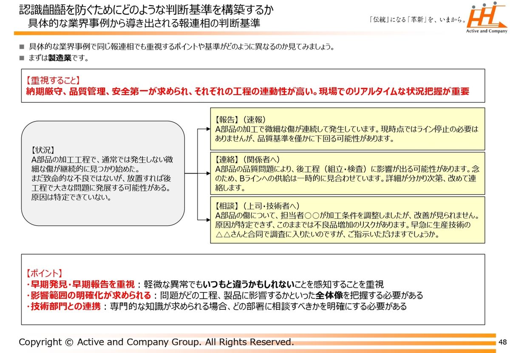
Task: Click the red heading '【ポイント】'
Action: (45, 273)
